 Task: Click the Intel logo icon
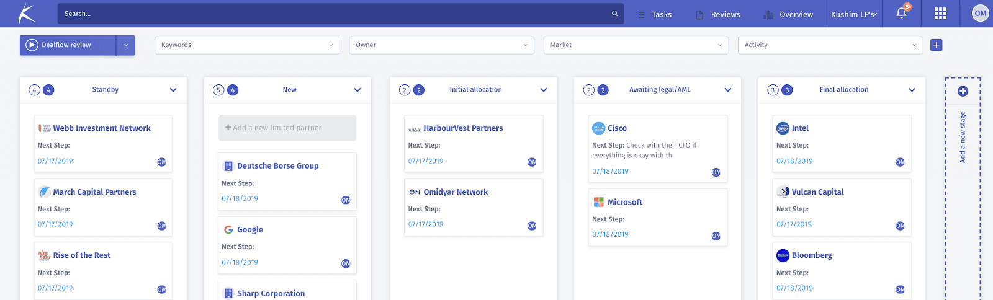click(x=783, y=128)
